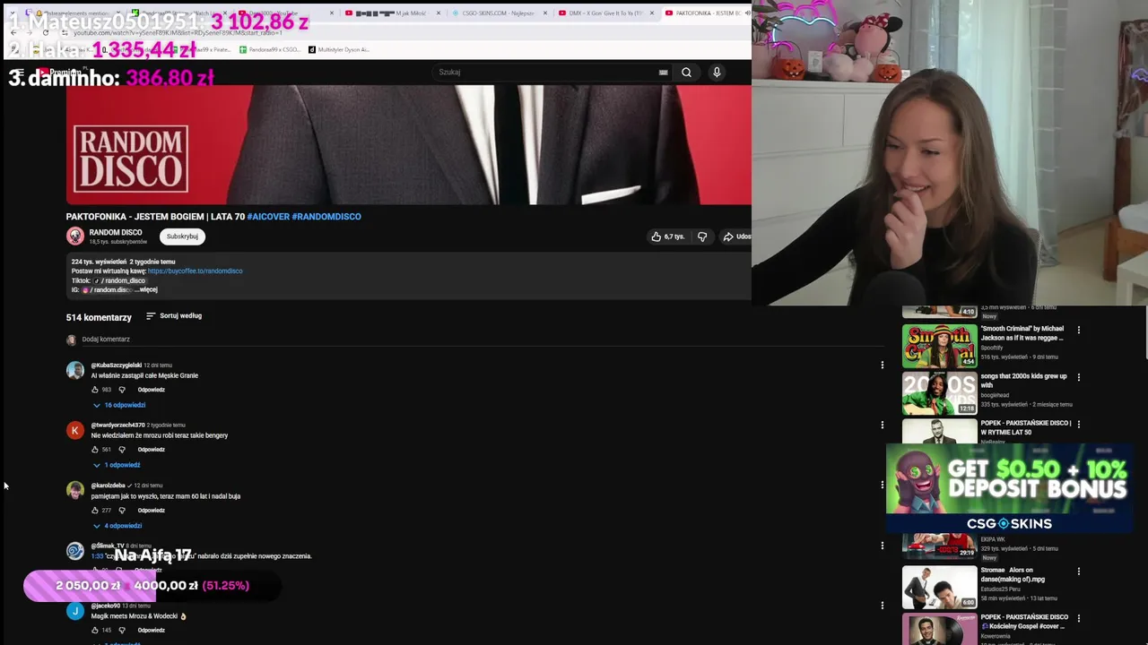Screen dimensions: 1148x645
Task: Open Stromae Alors on danse thumbnail
Action: 939,587
